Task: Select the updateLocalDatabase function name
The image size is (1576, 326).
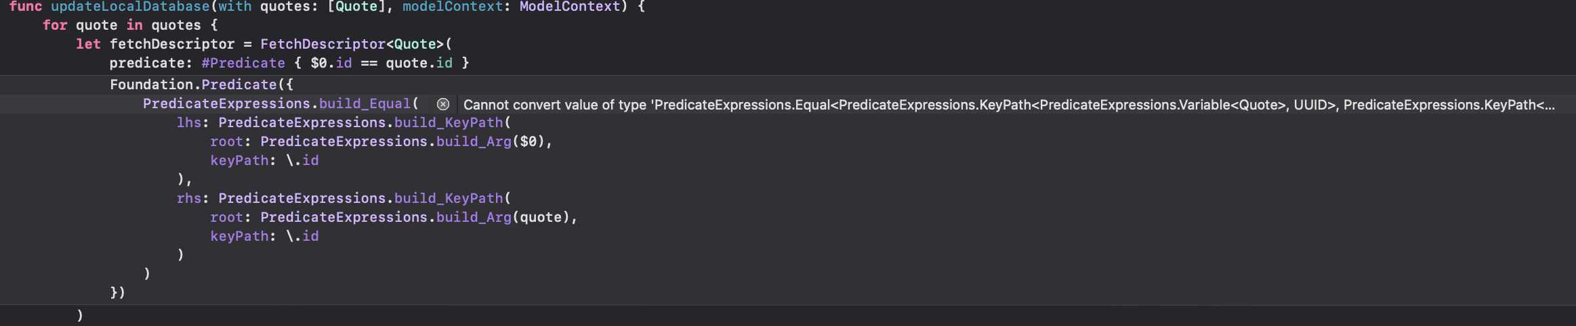Action: click(x=130, y=7)
